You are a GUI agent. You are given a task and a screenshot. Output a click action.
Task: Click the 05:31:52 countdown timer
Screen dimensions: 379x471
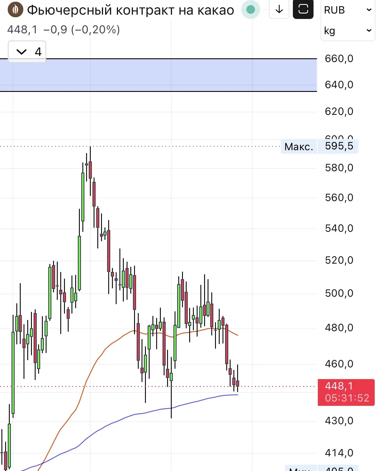coord(347,398)
